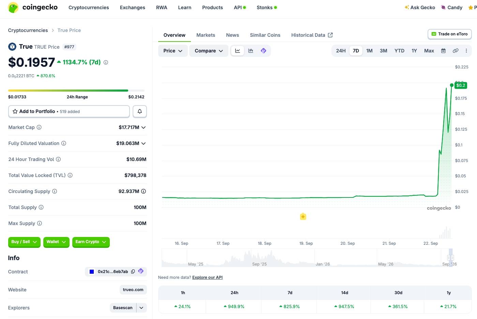Switch to line chart view
Image resolution: width=477 pixels, height=319 pixels.
[x=238, y=51]
